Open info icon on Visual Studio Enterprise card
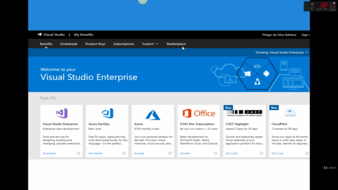The image size is (338, 190). tap(78, 153)
